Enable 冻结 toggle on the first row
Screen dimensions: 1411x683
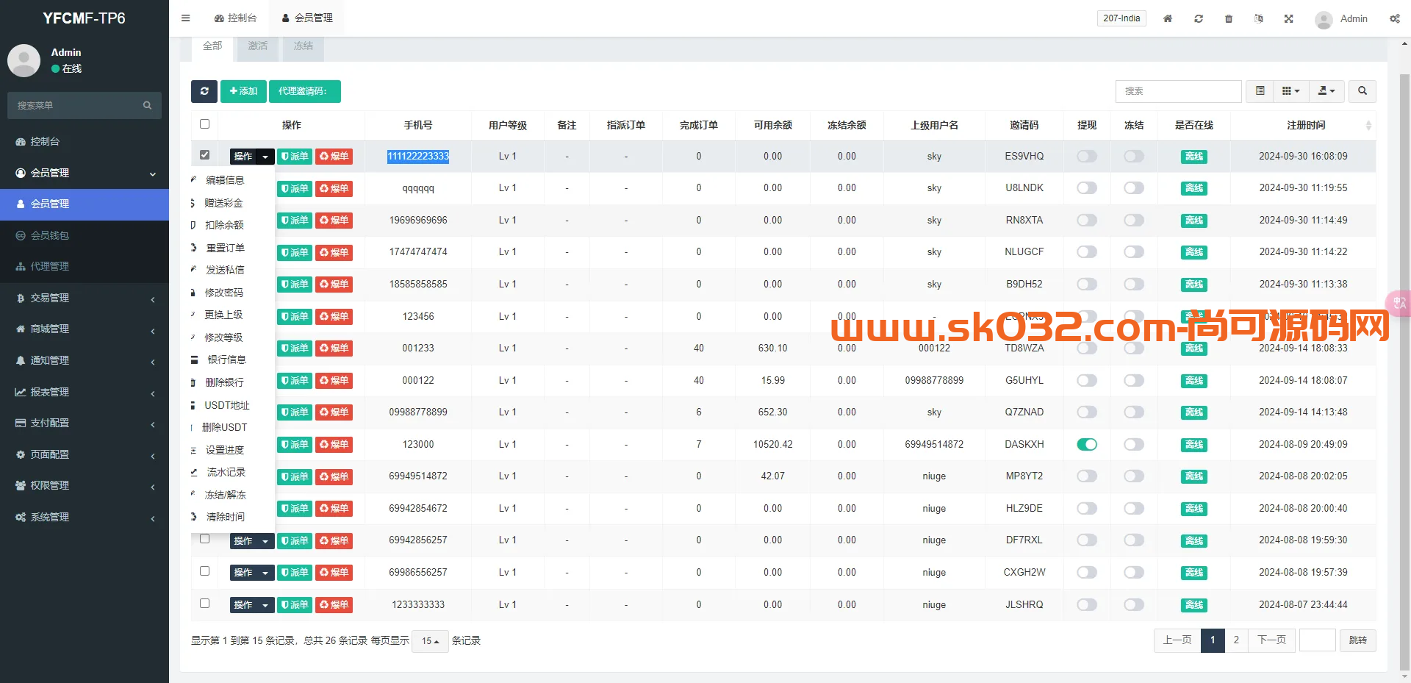[1133, 156]
